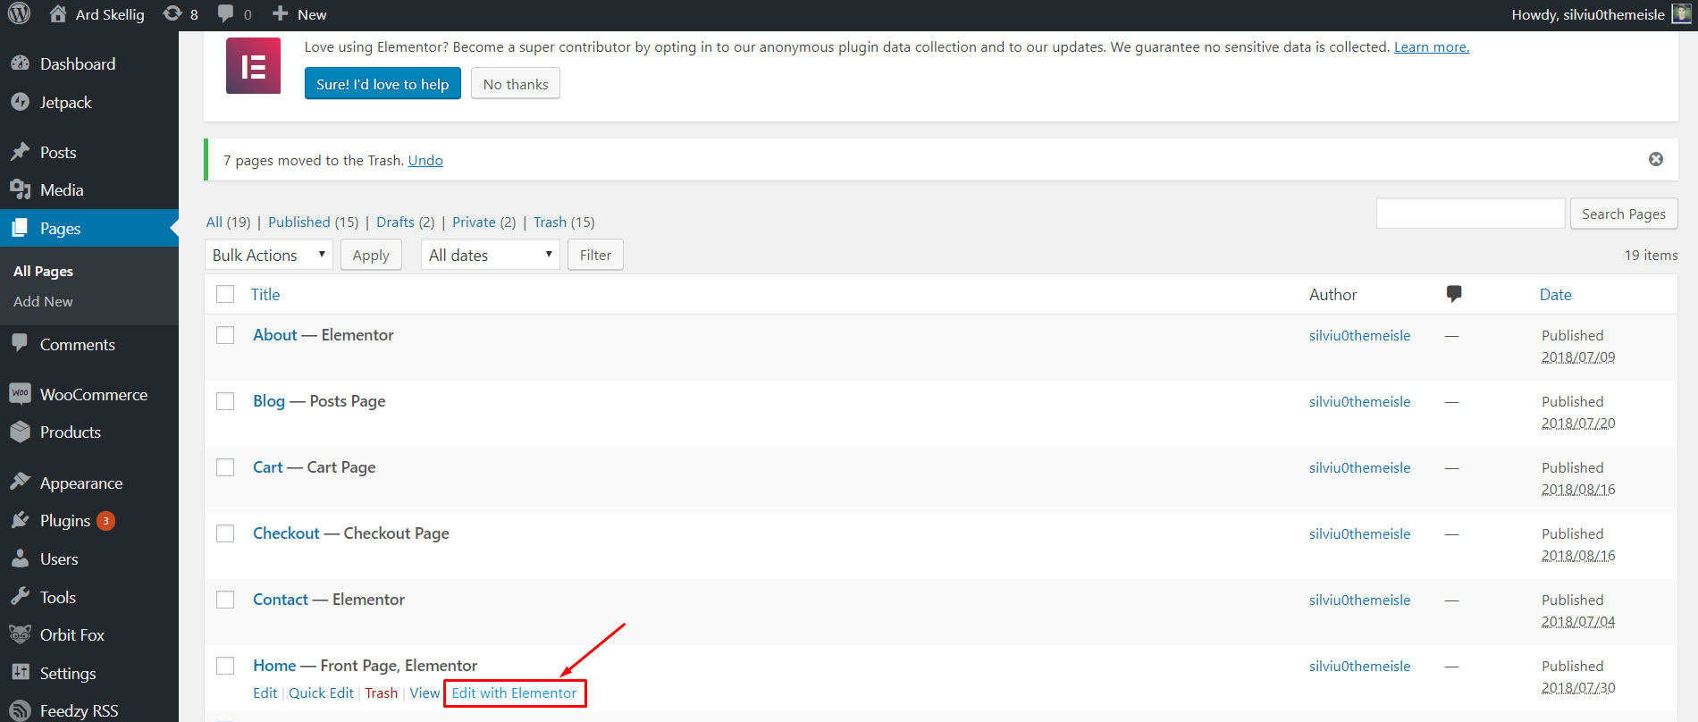The image size is (1698, 722).
Task: Click the Comments sidebar icon
Action: coord(20,344)
